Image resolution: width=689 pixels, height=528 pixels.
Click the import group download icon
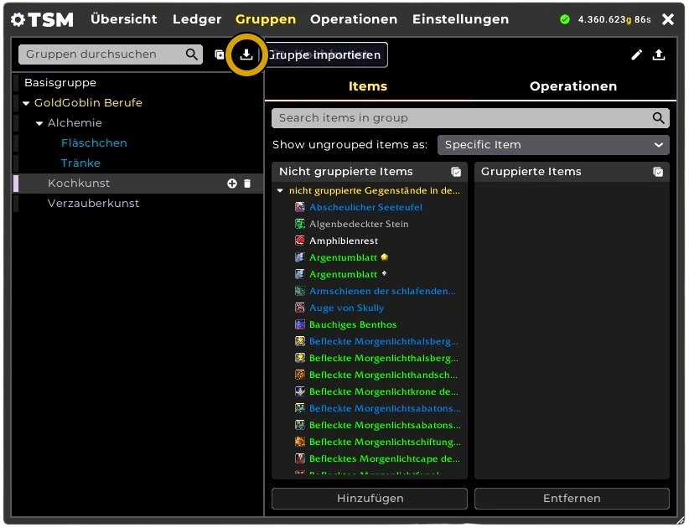coord(246,54)
